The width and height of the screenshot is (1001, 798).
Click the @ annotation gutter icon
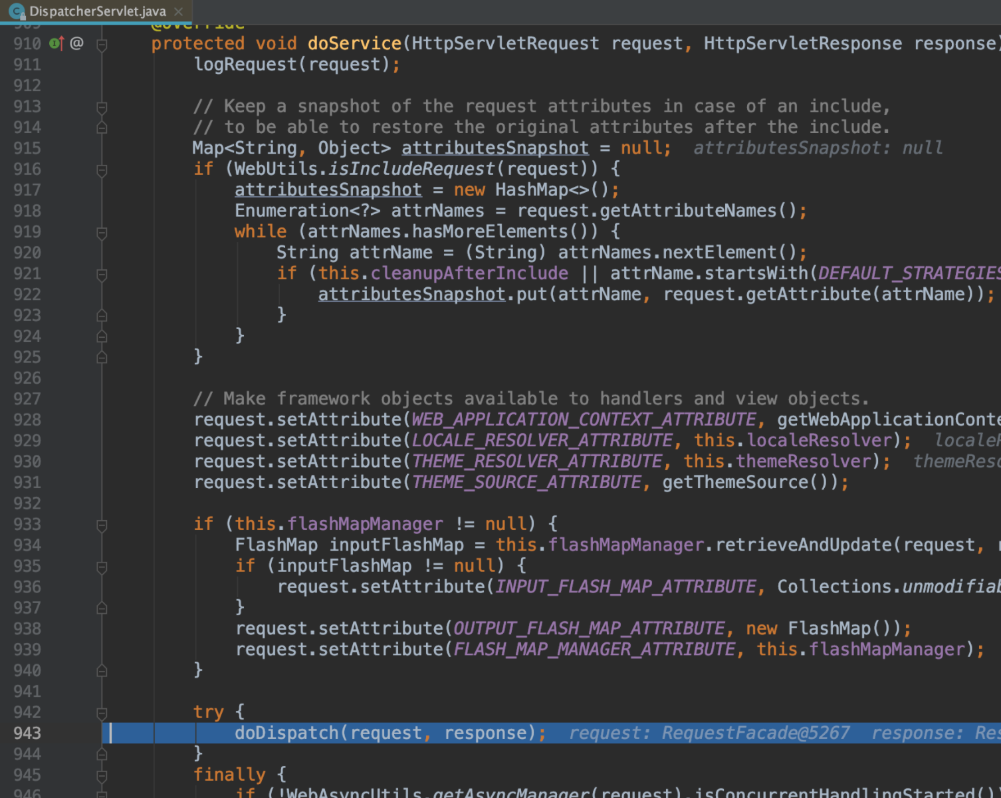pos(77,44)
